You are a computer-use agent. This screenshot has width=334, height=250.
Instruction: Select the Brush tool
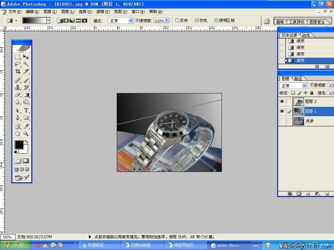[26, 80]
